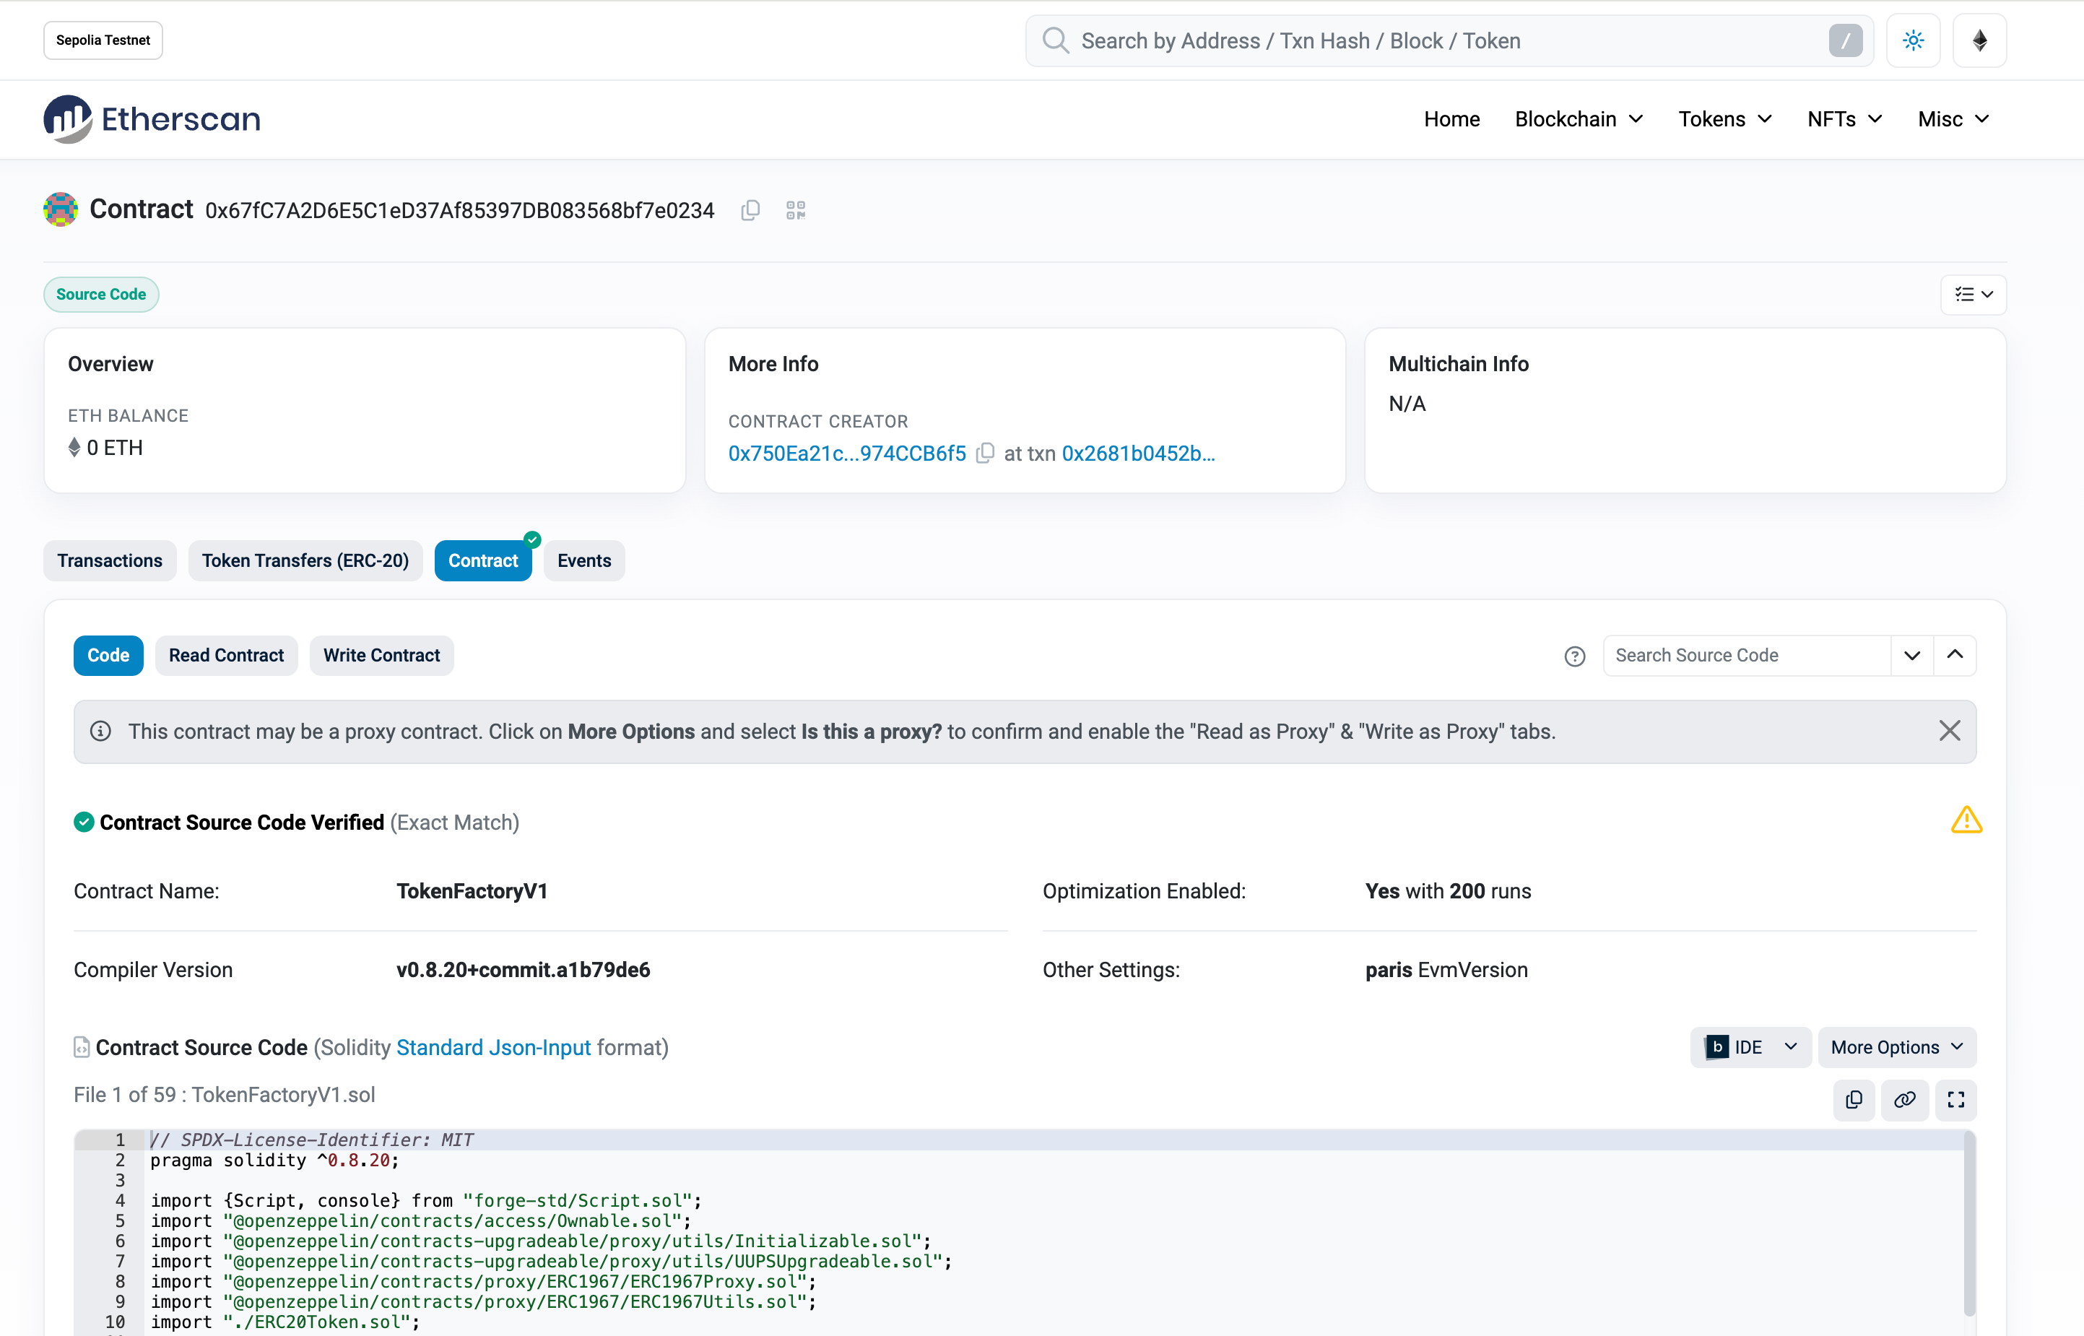Toggle fullscreen for the code viewer
Screen dimensions: 2084x1336
[x=1955, y=1100]
